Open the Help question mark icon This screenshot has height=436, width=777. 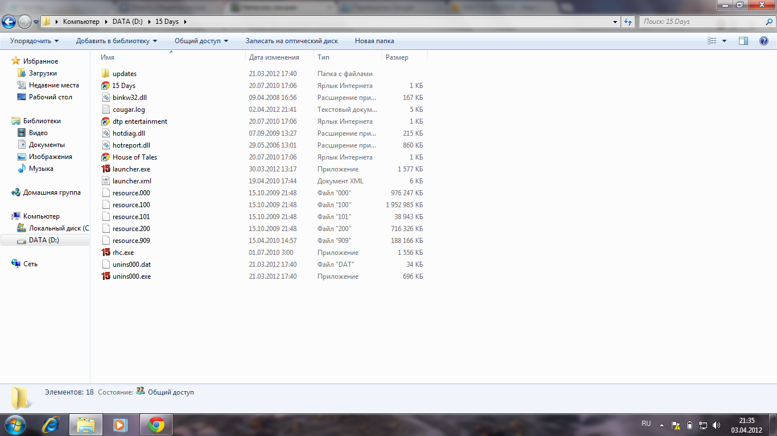(764, 41)
